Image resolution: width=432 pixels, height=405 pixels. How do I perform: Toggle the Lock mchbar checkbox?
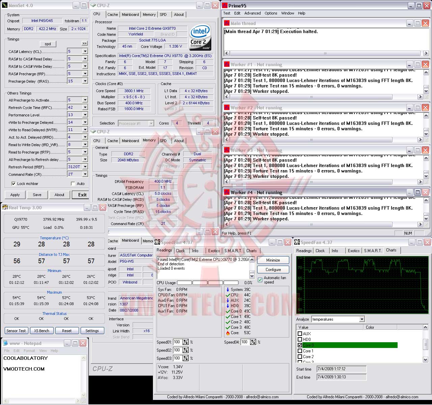pos(13,184)
